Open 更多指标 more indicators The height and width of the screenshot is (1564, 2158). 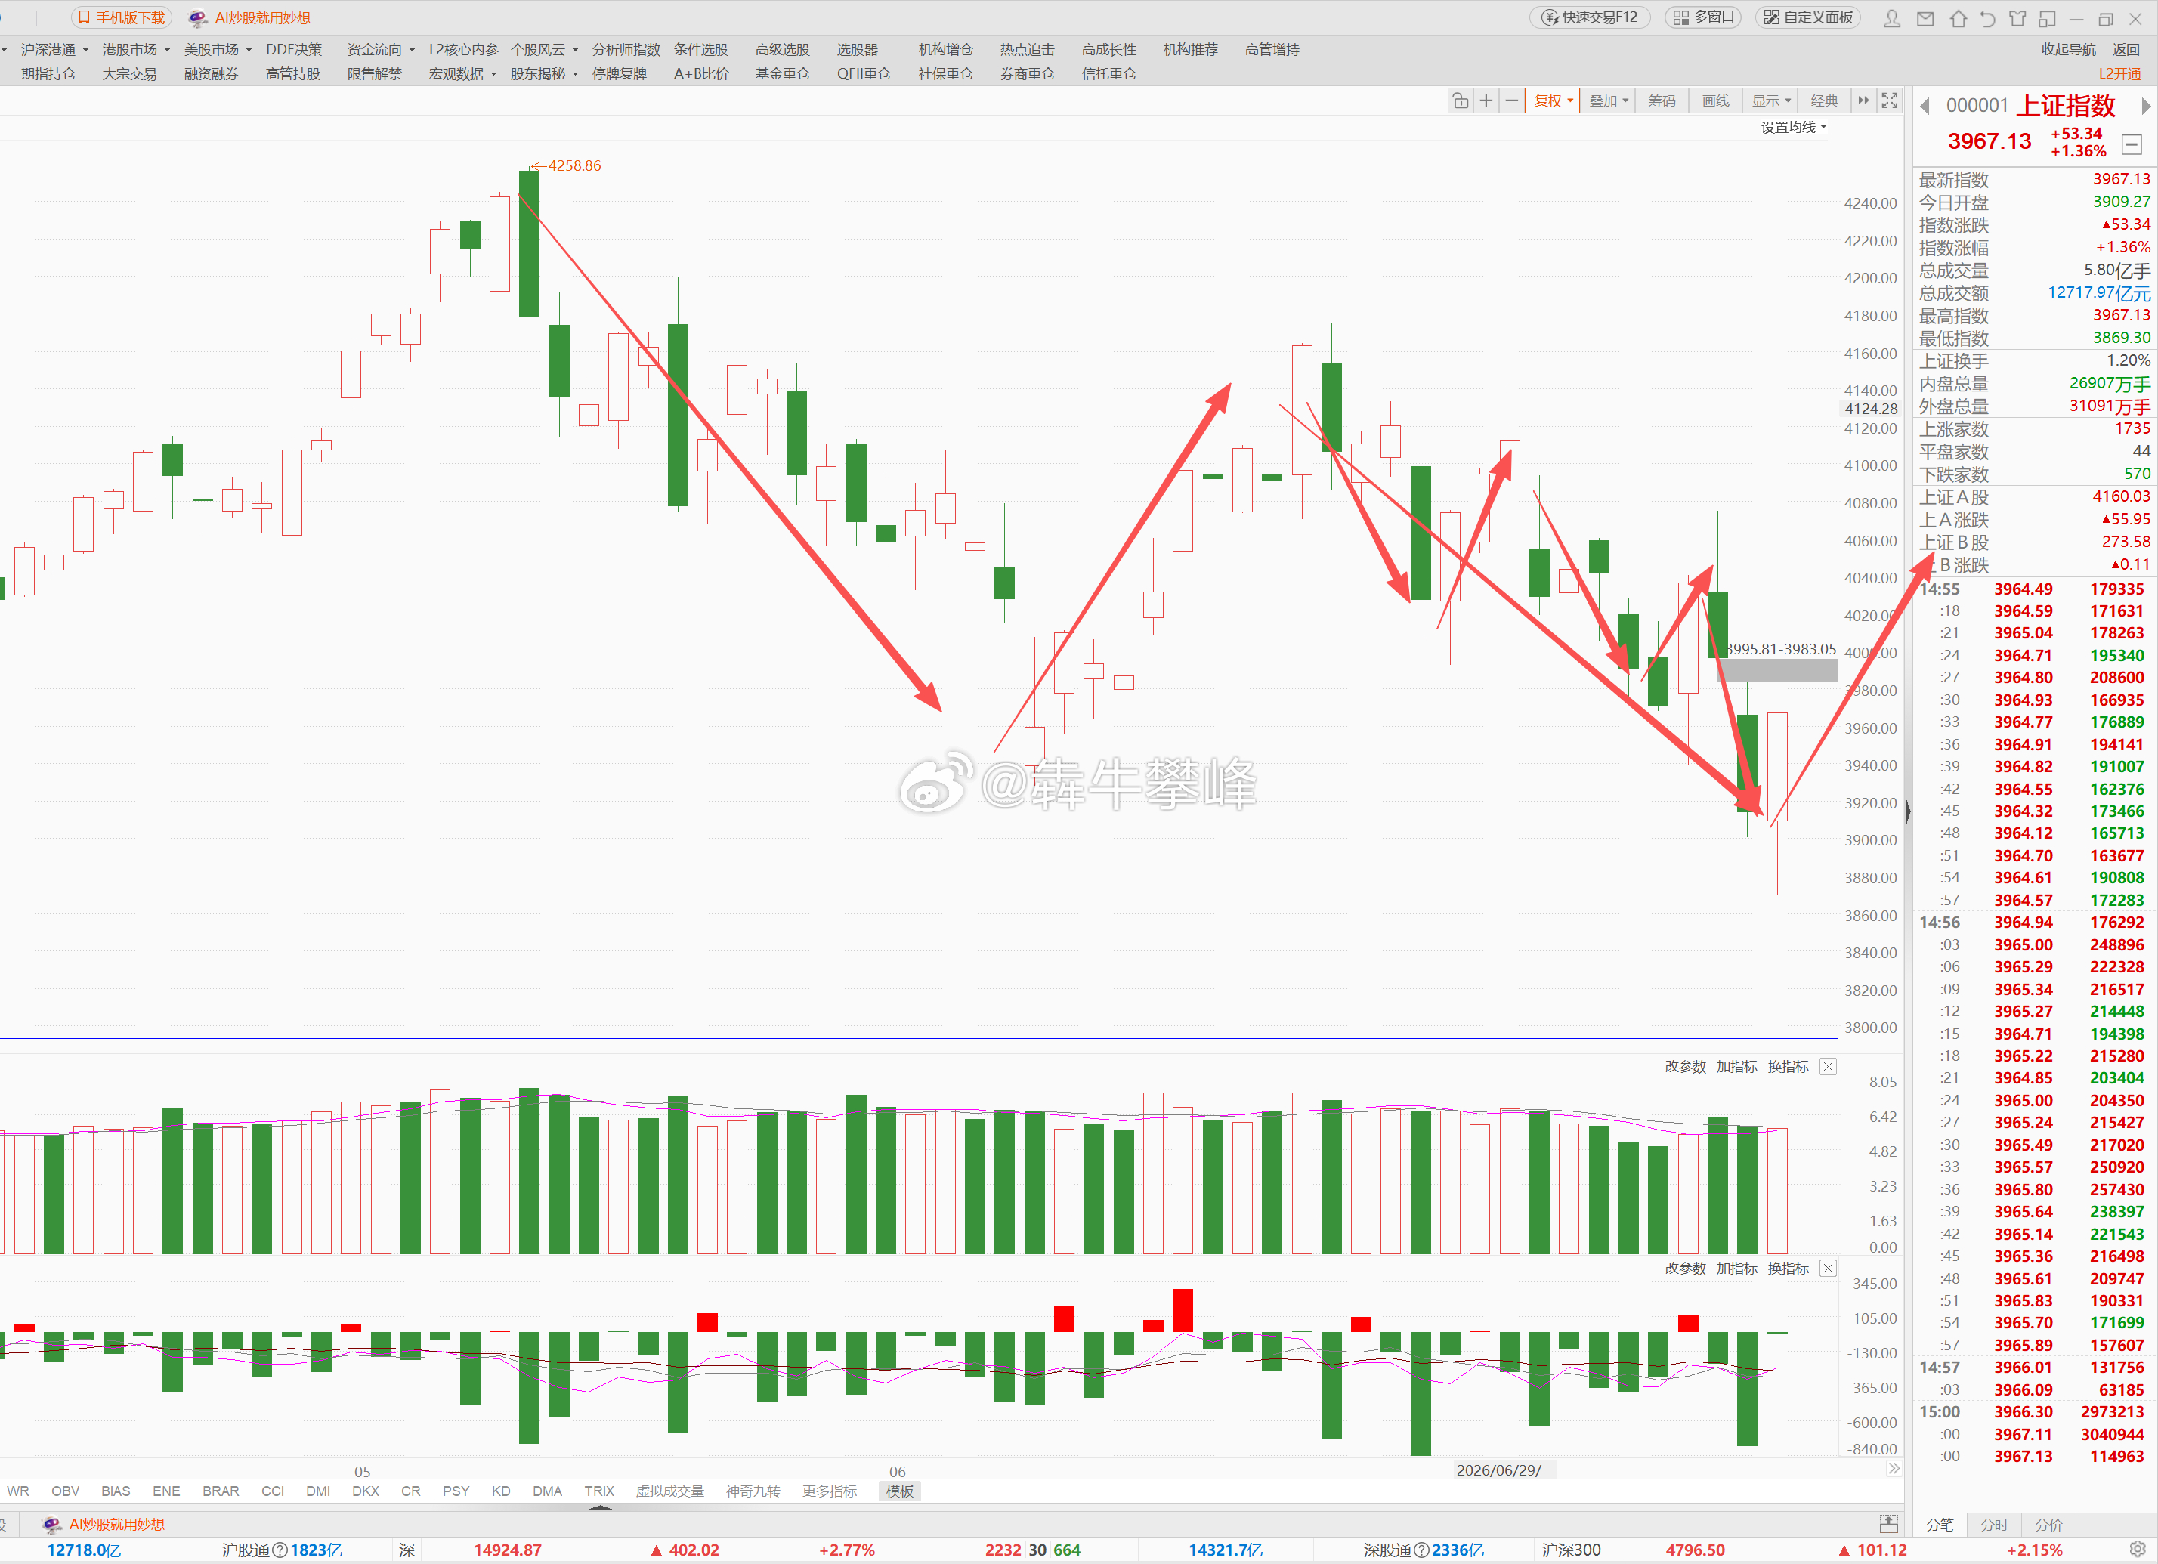click(830, 1491)
